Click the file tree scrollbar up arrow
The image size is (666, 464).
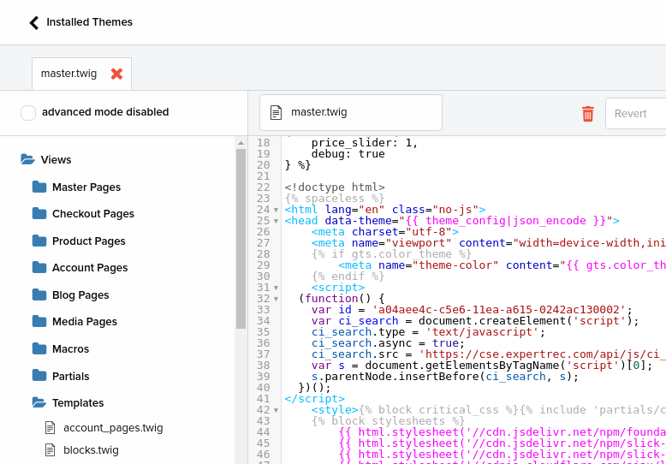point(241,143)
